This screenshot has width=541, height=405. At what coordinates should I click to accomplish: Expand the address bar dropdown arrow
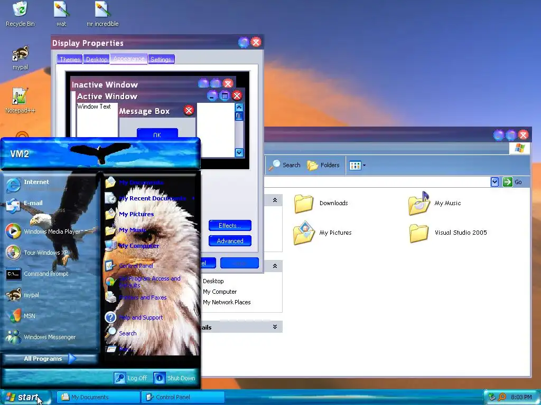[x=495, y=182]
